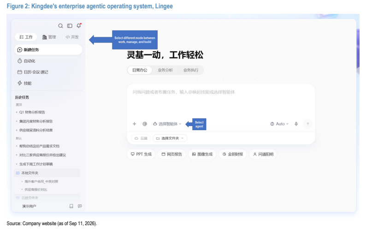Open file 供应商报价对比
The width and height of the screenshot is (366, 233).
35,190
